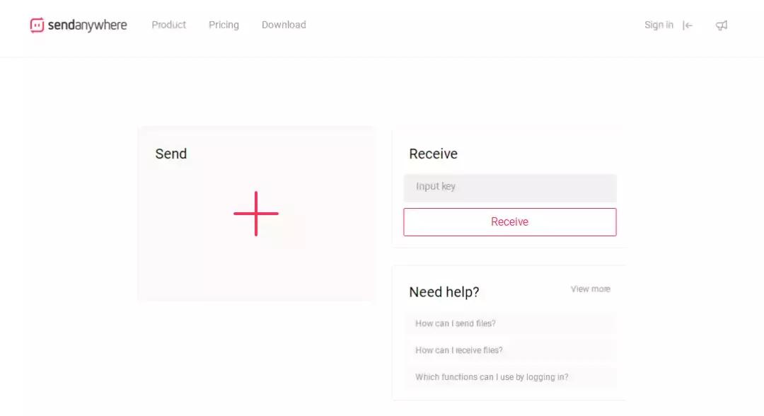The image size is (764, 416).
Task: Click the sign-in arrow icon
Action: [x=688, y=25]
